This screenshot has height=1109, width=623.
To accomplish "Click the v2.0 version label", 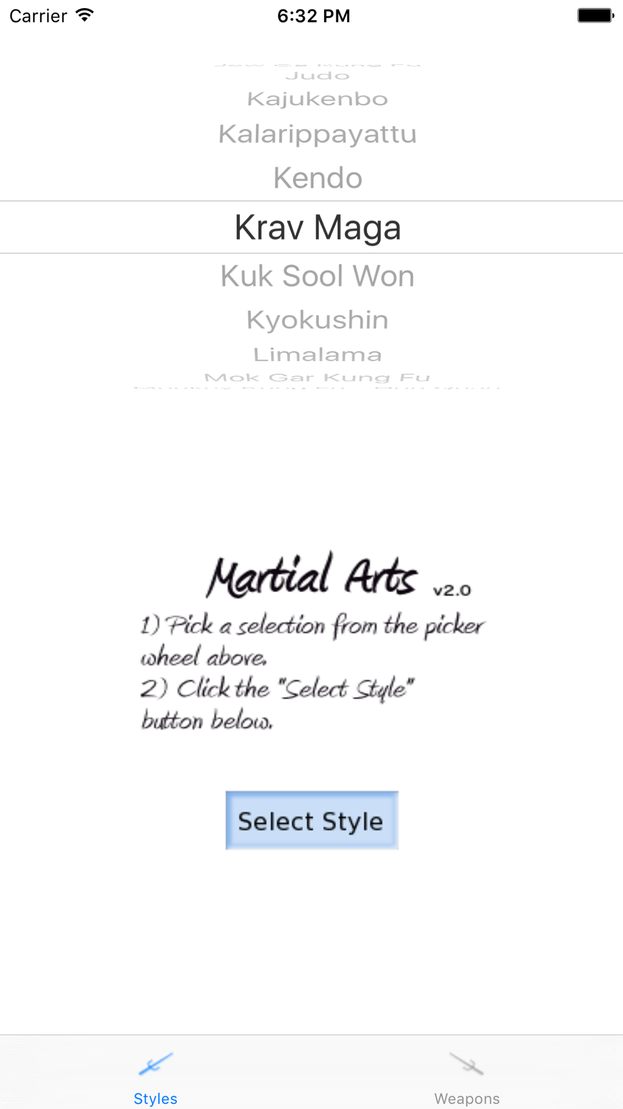I will point(452,590).
